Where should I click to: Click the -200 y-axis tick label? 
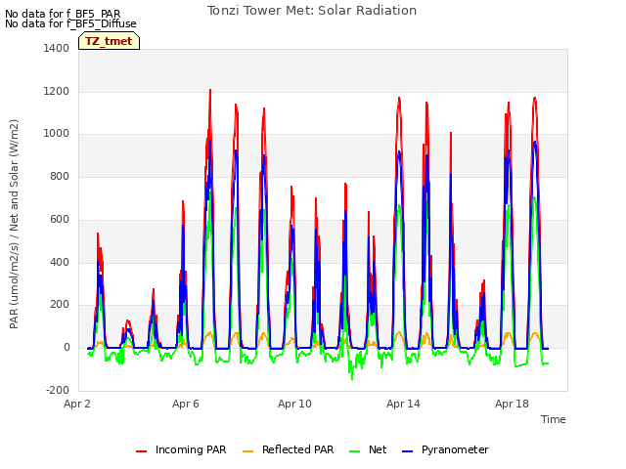pos(58,390)
